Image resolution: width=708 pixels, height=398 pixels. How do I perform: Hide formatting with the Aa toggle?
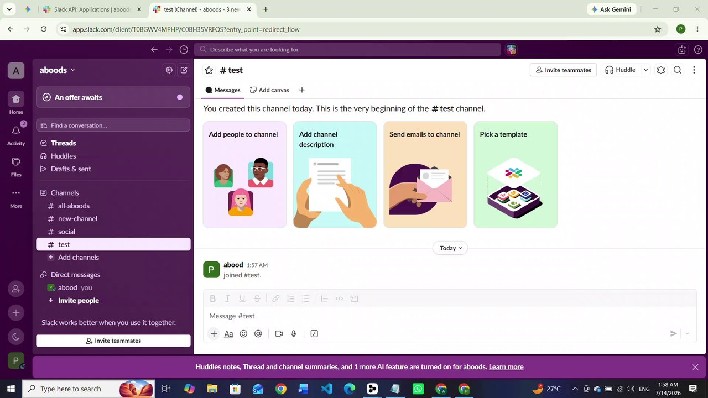pyautogui.click(x=228, y=334)
